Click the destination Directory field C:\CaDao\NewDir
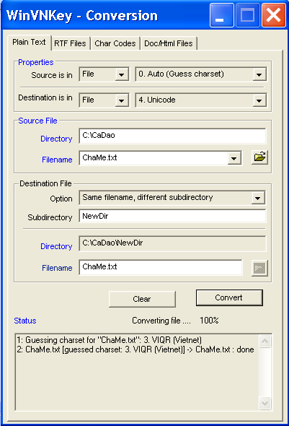289x426 pixels. [x=172, y=243]
